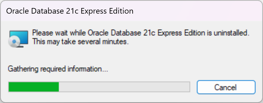Click the gray unfilled portion of the progress bar
The height and width of the screenshot is (103, 263).
[x=124, y=87]
